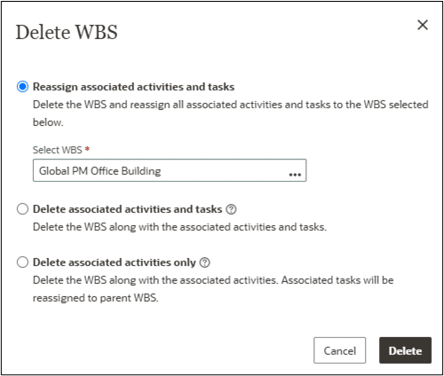Screen dimensions: 444x376
Task: Click the description mentioning 'WBS selected below'
Action: [x=230, y=114]
